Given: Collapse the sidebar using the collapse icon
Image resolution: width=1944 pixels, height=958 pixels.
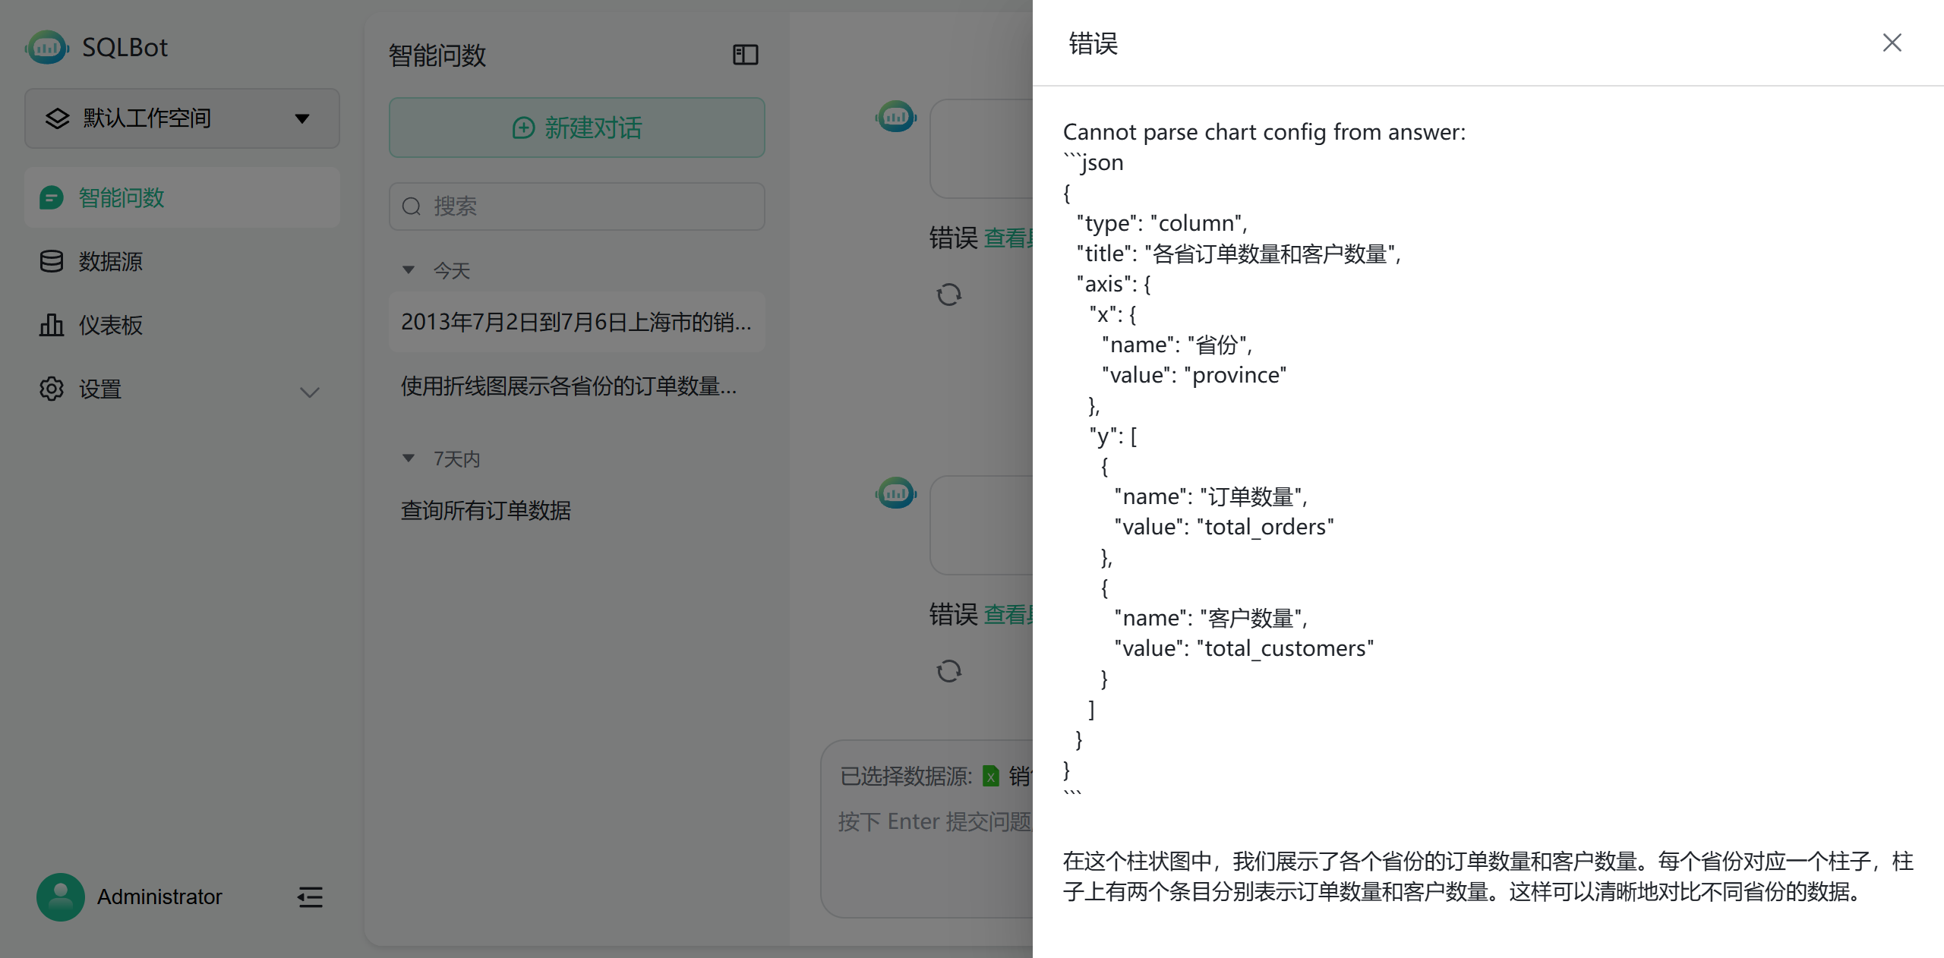Looking at the screenshot, I should 310,897.
